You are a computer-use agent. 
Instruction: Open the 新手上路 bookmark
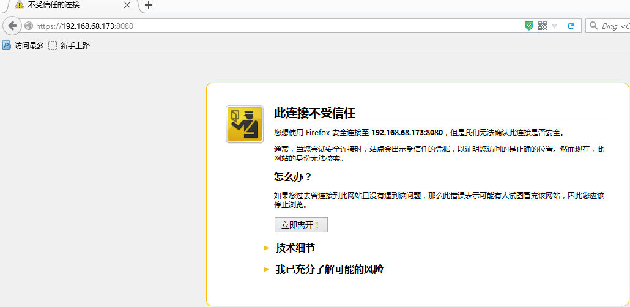(69, 45)
